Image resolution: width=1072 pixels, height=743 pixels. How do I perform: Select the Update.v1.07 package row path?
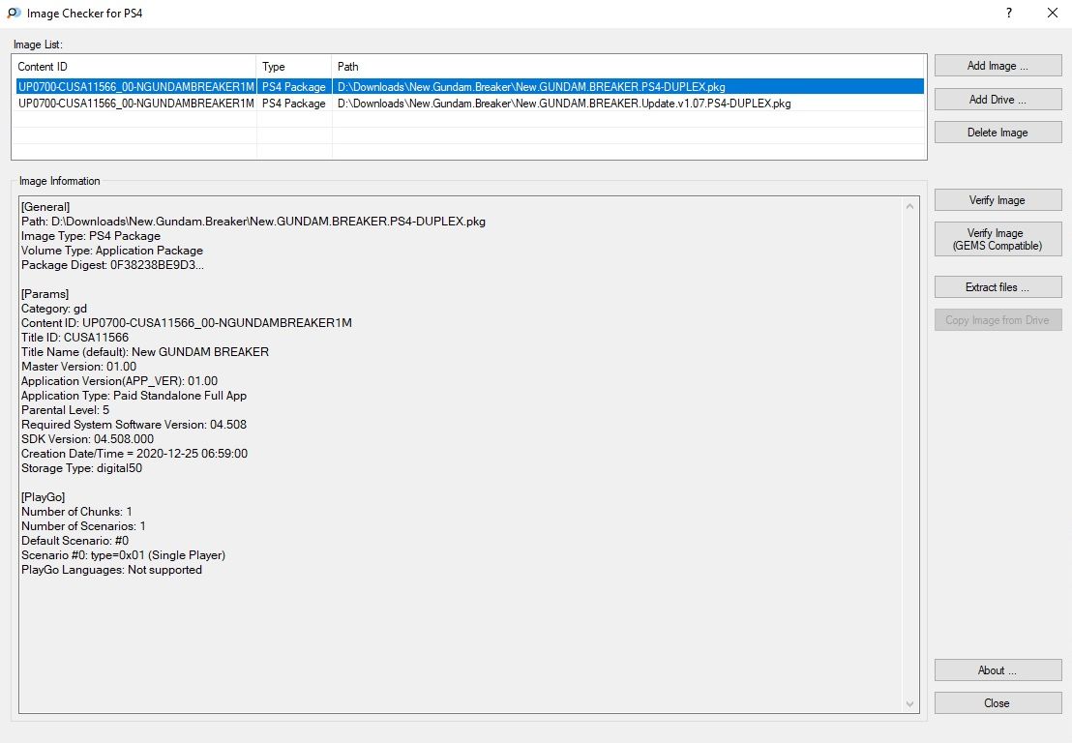(564, 104)
